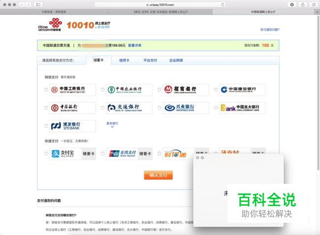Click the 储蓄卡 label beside Alipay
The height and width of the screenshot is (235, 320).
pyautogui.click(x=89, y=154)
